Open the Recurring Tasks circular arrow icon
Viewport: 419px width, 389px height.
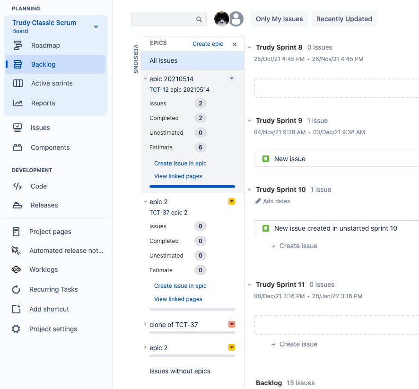16,289
